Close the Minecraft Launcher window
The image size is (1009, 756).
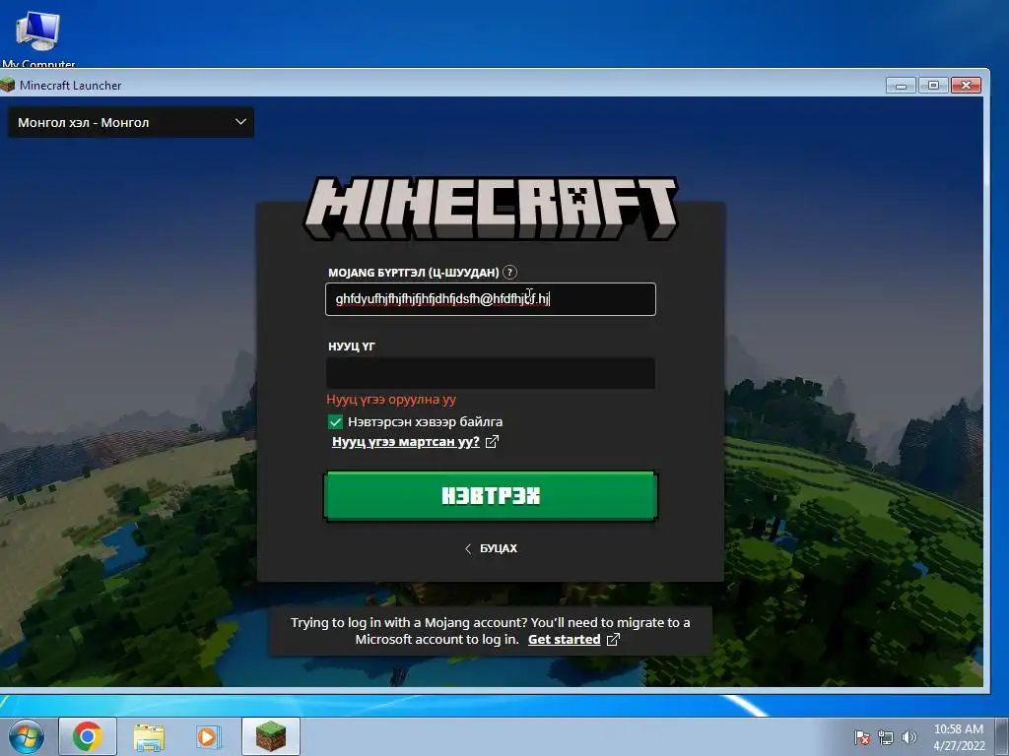pyautogui.click(x=966, y=86)
